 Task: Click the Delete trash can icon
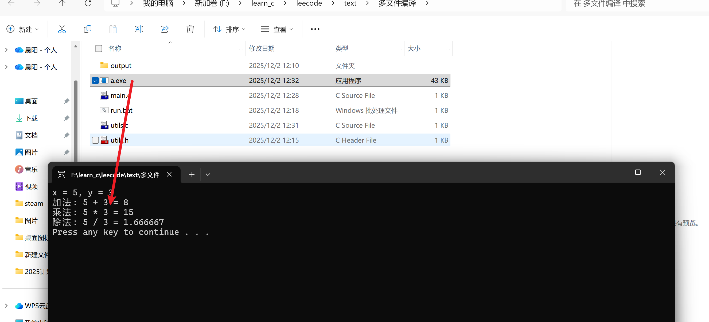(190, 29)
